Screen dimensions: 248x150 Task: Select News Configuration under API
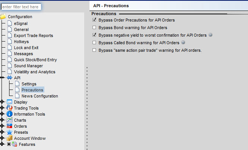(40, 96)
